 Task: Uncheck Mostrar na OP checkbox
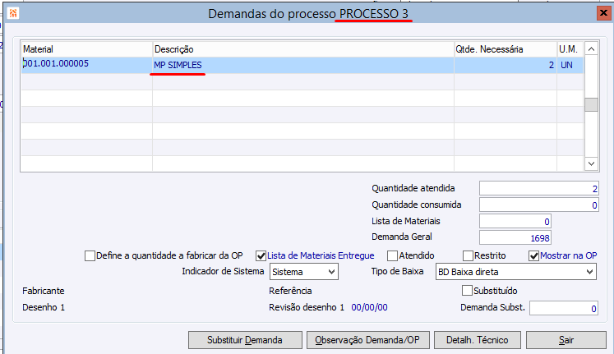533,255
